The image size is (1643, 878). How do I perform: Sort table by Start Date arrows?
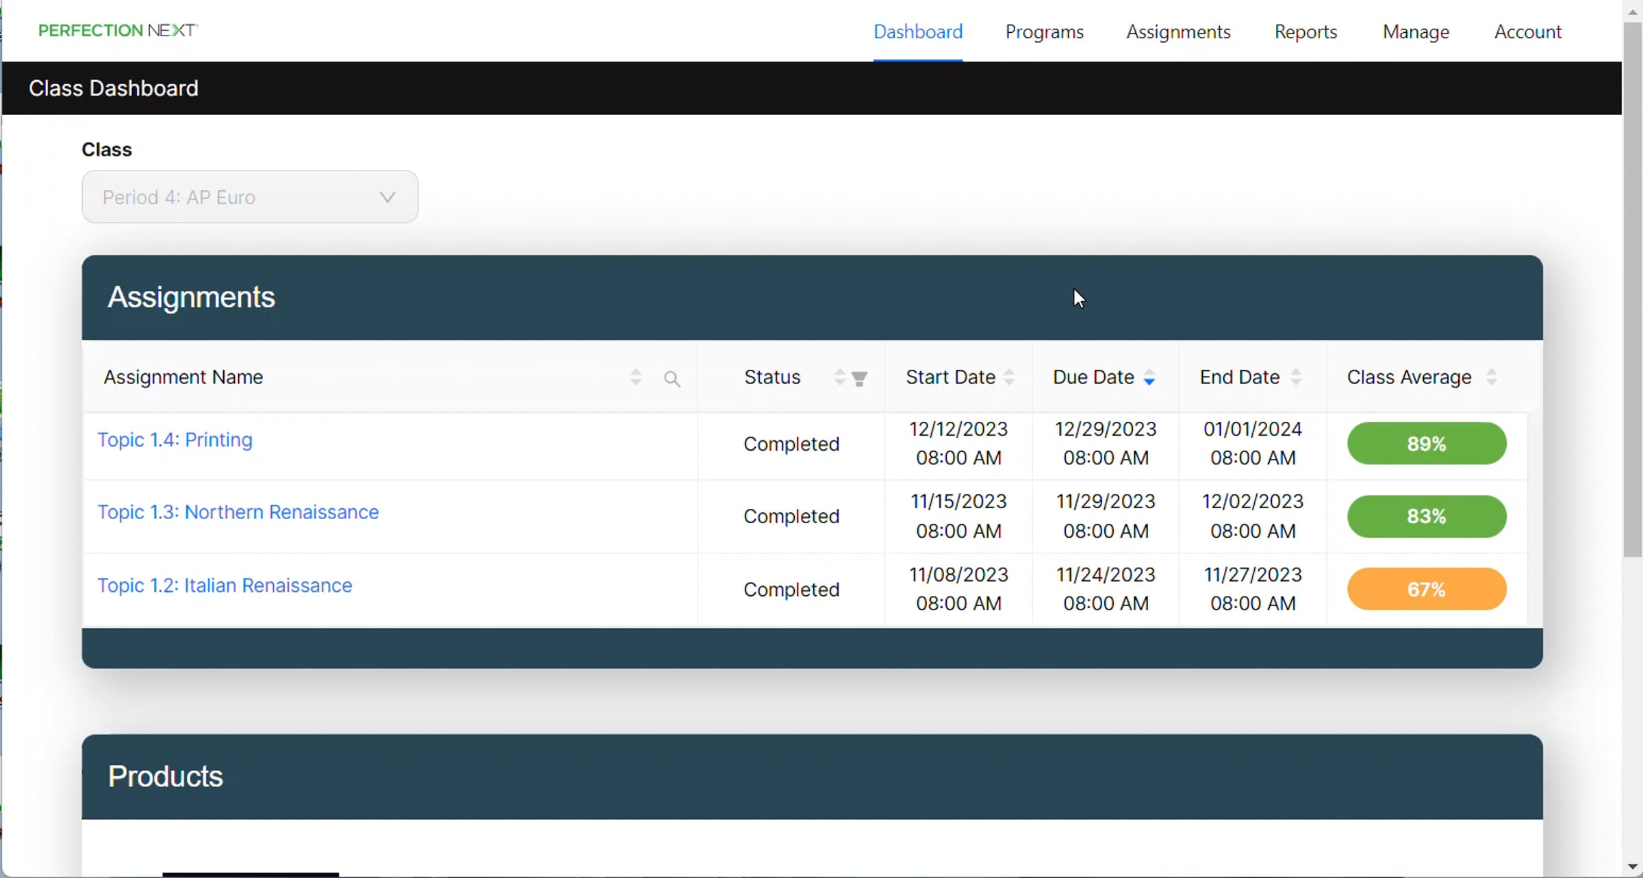(1008, 377)
